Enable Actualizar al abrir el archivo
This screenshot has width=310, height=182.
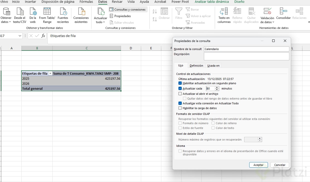coord(180,94)
